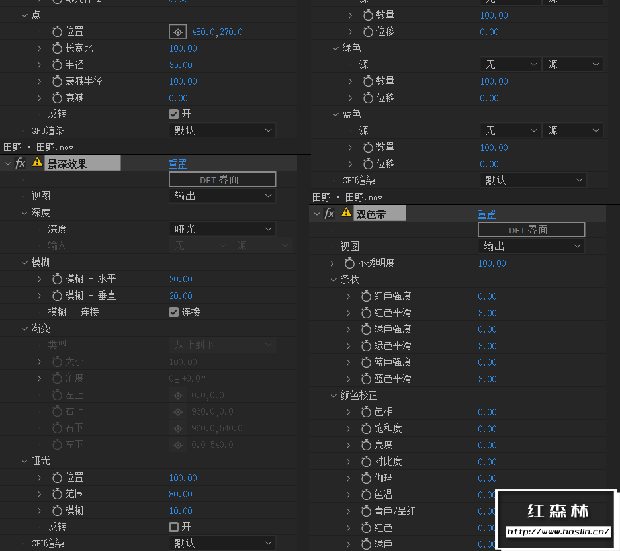Enable the 反转 checkbox under 哑光 group
This screenshot has width=620, height=551.
pos(173,527)
